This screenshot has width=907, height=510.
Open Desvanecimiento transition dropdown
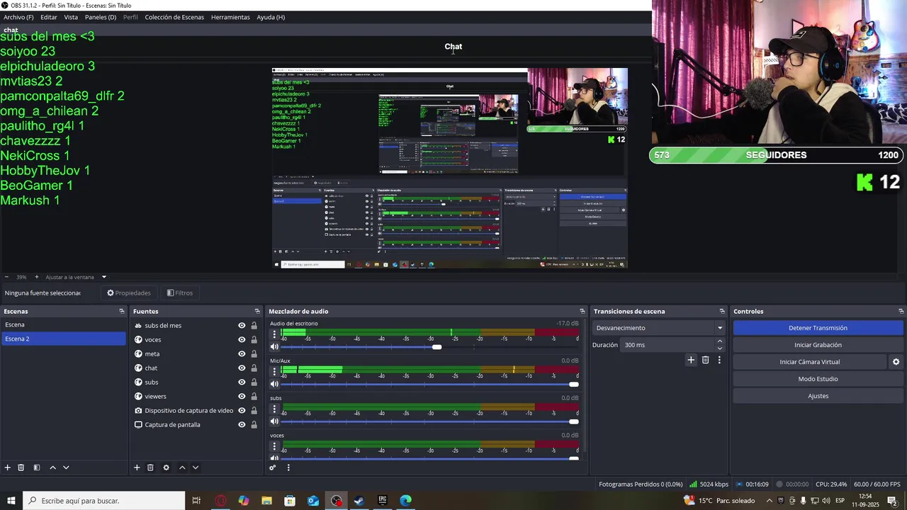659,328
